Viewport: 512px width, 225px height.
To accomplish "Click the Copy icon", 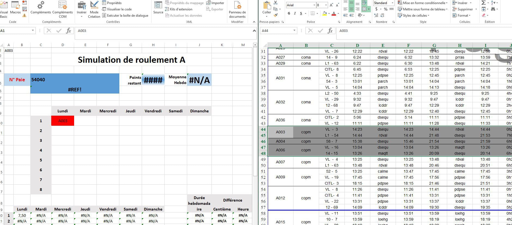I will 275,9.
